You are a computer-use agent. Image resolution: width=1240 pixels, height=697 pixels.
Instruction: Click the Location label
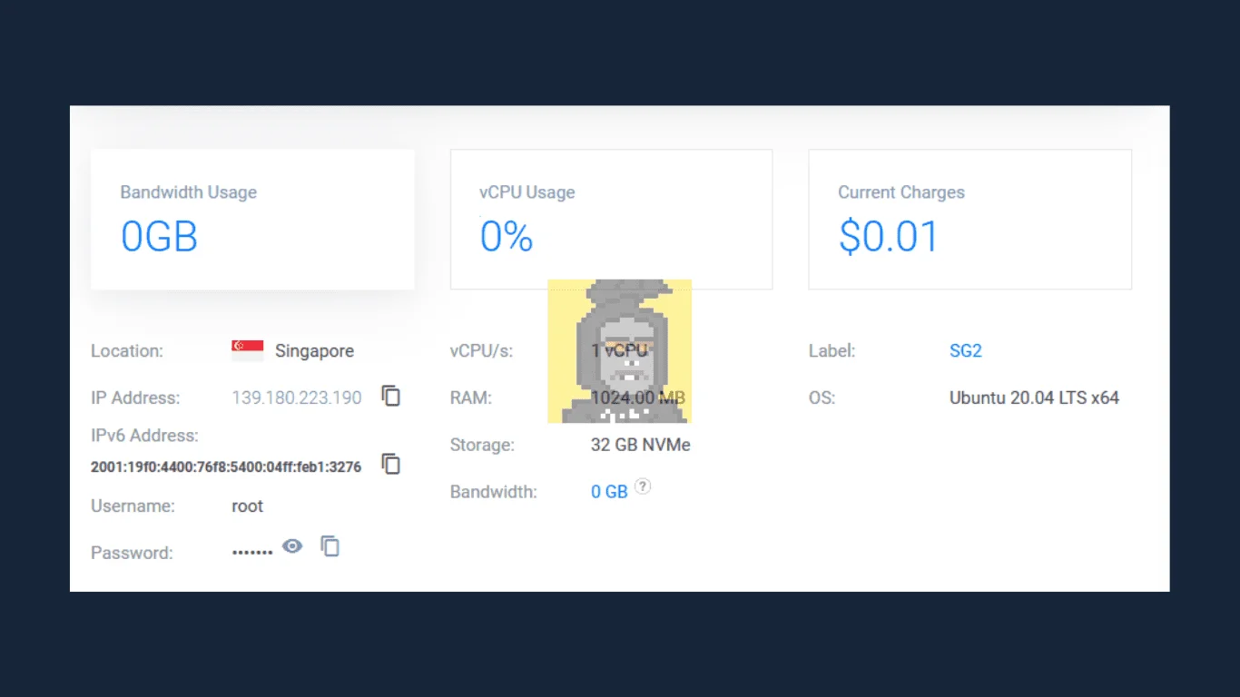point(127,351)
